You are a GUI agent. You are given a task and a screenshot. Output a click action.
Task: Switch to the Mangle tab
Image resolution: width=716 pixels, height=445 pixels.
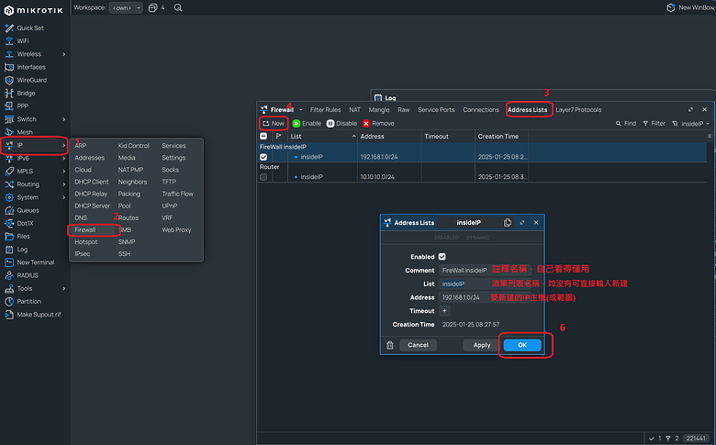pos(379,110)
